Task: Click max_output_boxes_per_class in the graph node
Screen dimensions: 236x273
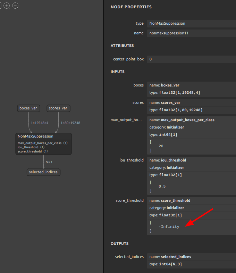Action: pos(40,143)
